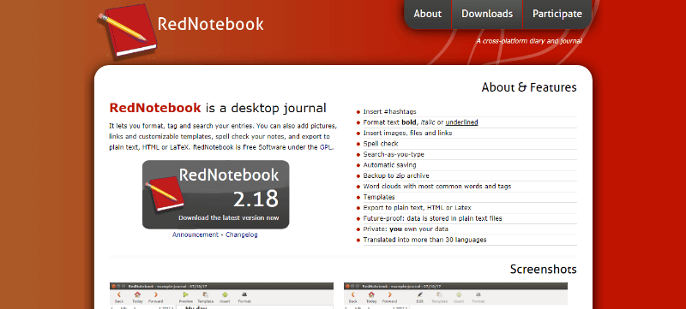Click the 'Screenshots' heading
This screenshot has width=686, height=309.
click(x=544, y=270)
